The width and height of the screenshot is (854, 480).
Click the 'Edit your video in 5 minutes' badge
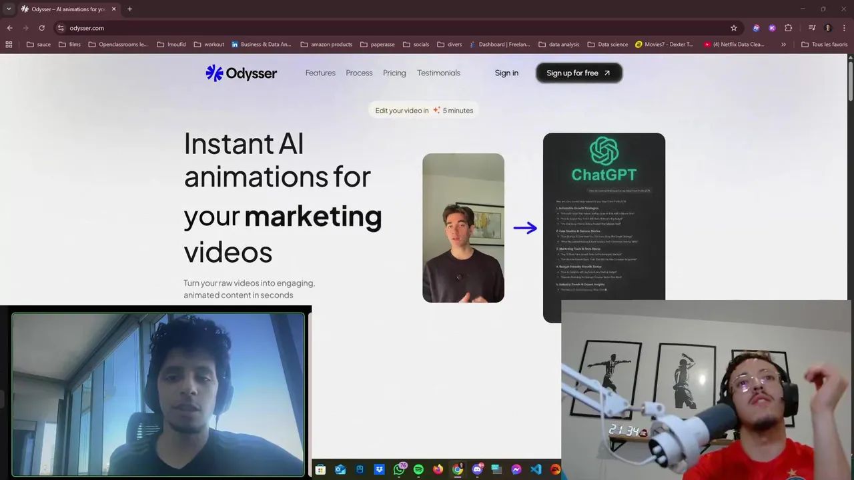pos(424,110)
